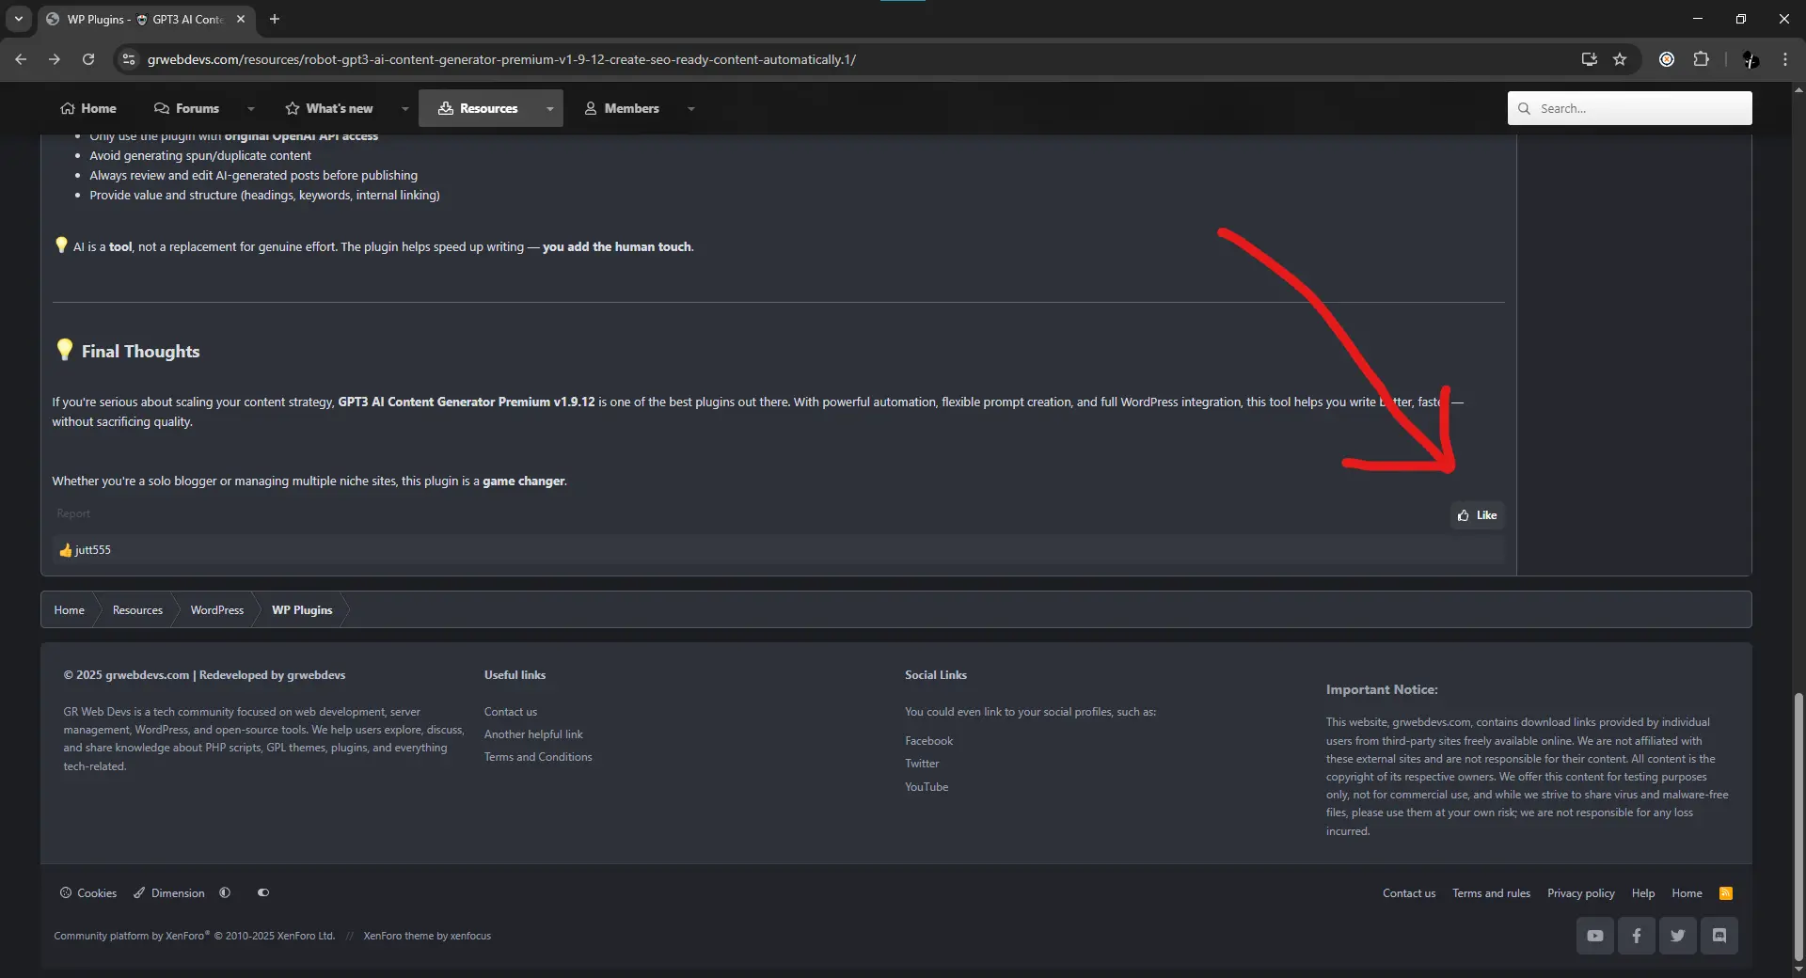Viewport: 1806px width, 978px height.
Task: Bookmark this page with the star icon
Action: [1620, 59]
